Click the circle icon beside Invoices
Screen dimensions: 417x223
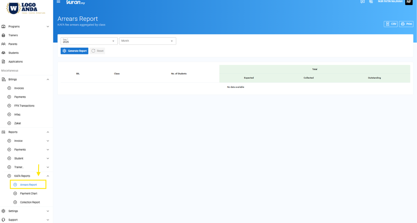click(x=10, y=88)
